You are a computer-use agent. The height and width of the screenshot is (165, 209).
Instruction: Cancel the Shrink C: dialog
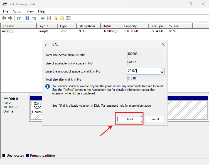click(x=154, y=119)
